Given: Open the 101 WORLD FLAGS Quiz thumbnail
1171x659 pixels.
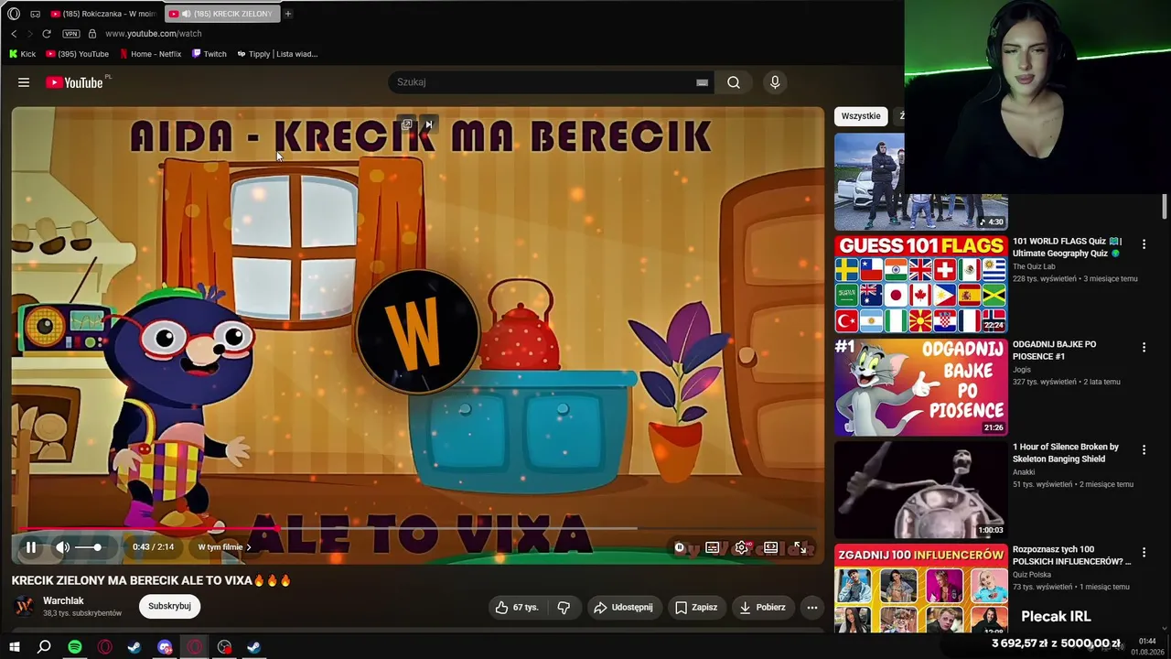Looking at the screenshot, I should 920,285.
